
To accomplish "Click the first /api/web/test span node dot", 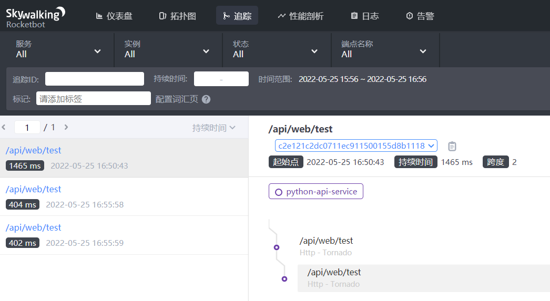I will pos(277,247).
